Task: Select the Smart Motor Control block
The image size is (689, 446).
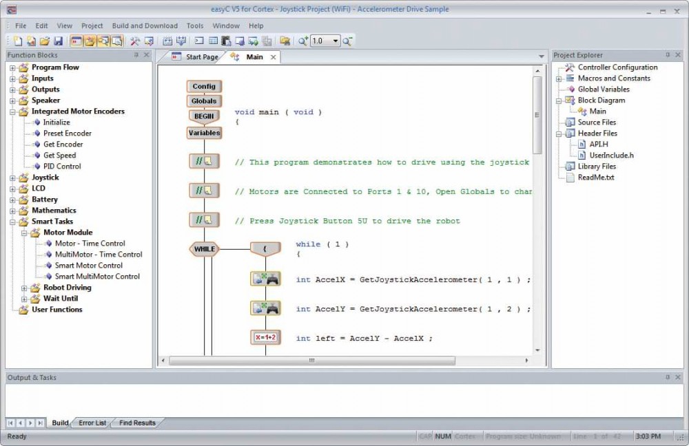Action: (88, 266)
